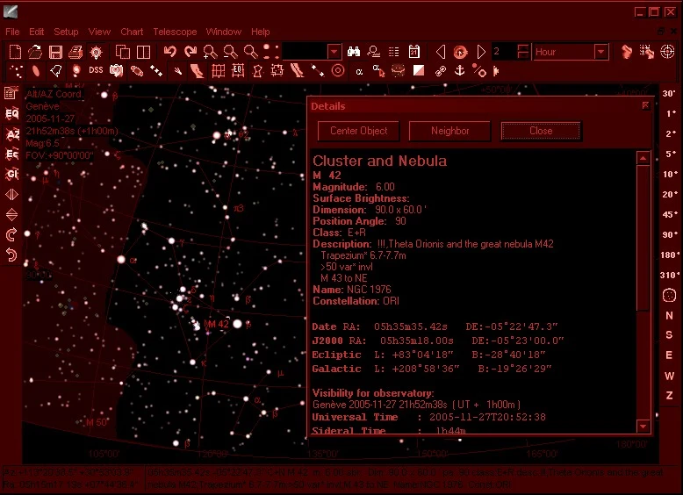
Task: Click the Save chart floppy disk icon
Action: pyautogui.click(x=55, y=53)
